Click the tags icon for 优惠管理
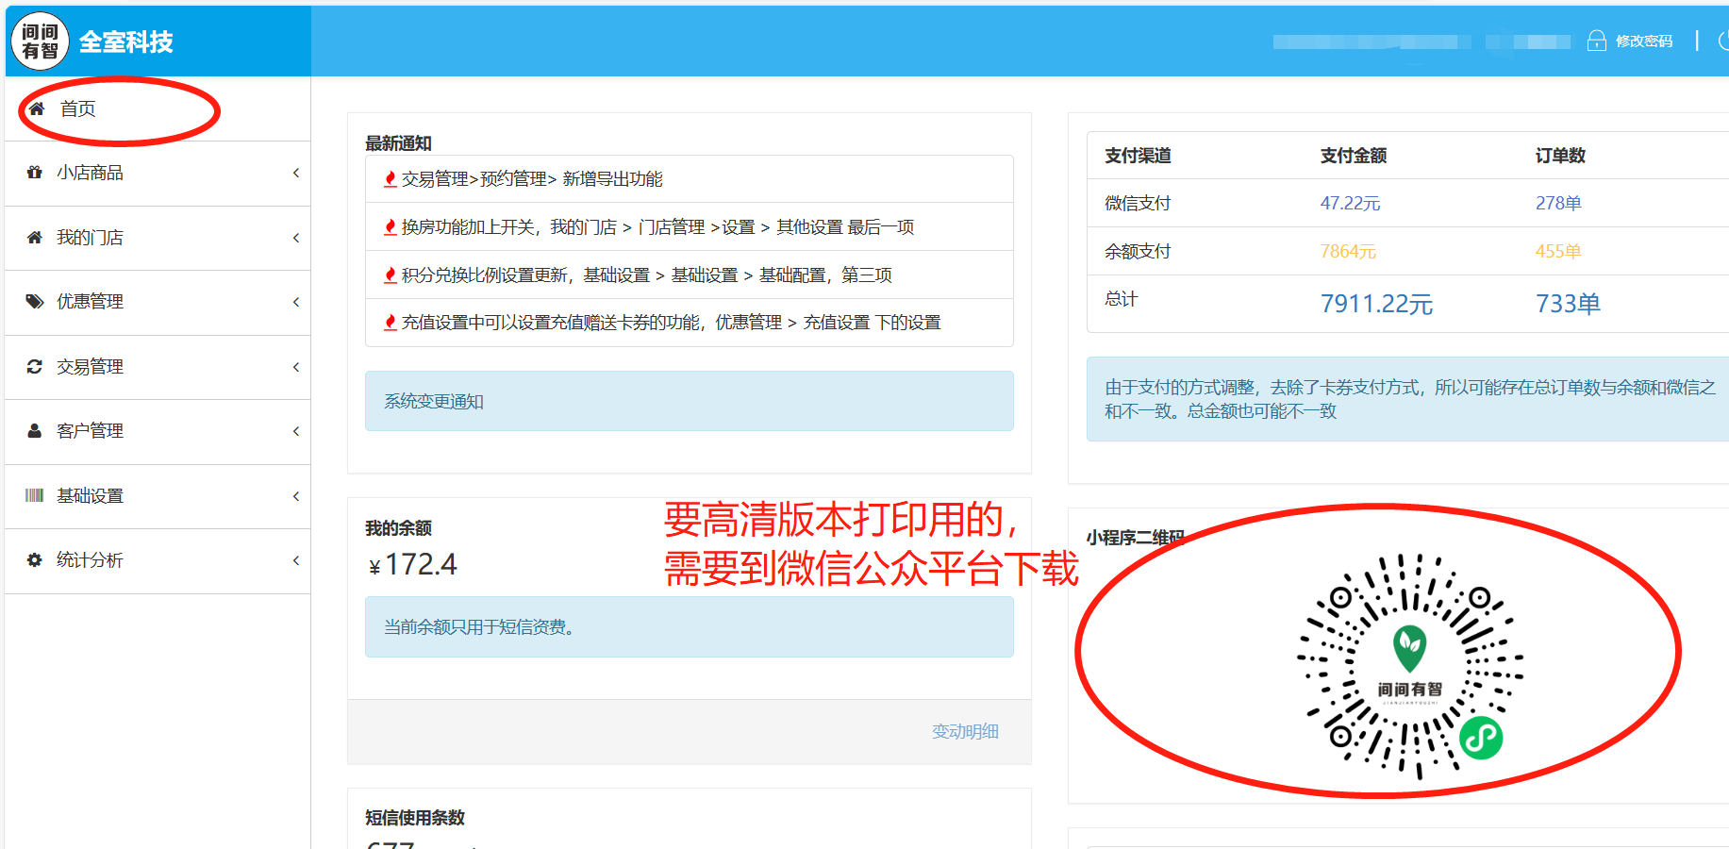1729x849 pixels. pos(35,302)
